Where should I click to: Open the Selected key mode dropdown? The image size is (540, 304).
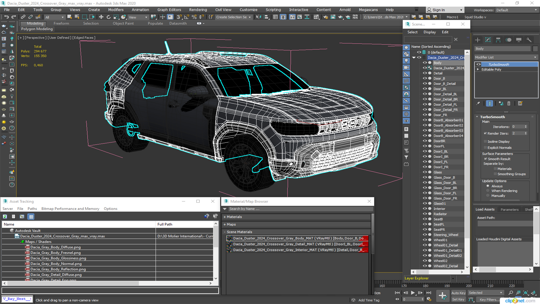click(x=486, y=293)
